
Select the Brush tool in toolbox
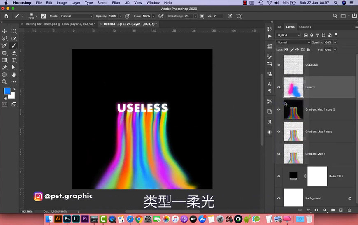click(14, 46)
